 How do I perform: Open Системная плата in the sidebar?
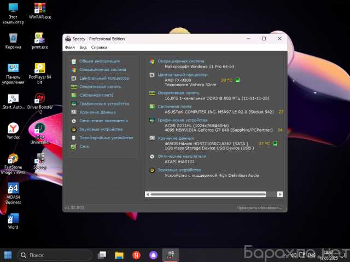(x=96, y=95)
